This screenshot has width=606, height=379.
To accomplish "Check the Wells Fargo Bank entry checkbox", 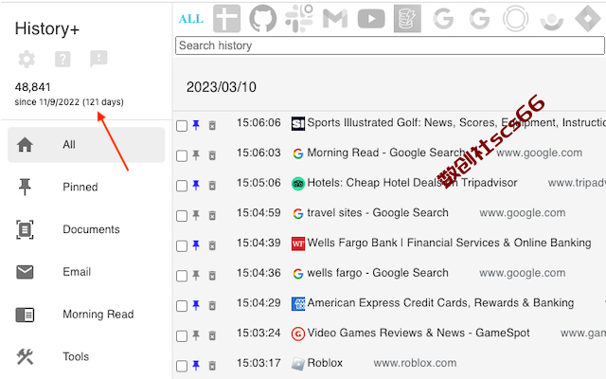I will pyautogui.click(x=182, y=246).
